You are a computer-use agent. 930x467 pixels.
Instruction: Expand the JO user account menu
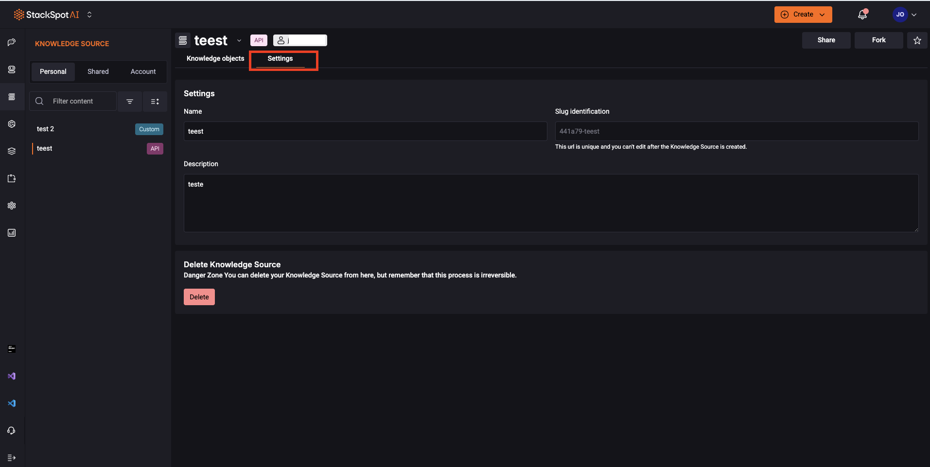click(x=905, y=15)
